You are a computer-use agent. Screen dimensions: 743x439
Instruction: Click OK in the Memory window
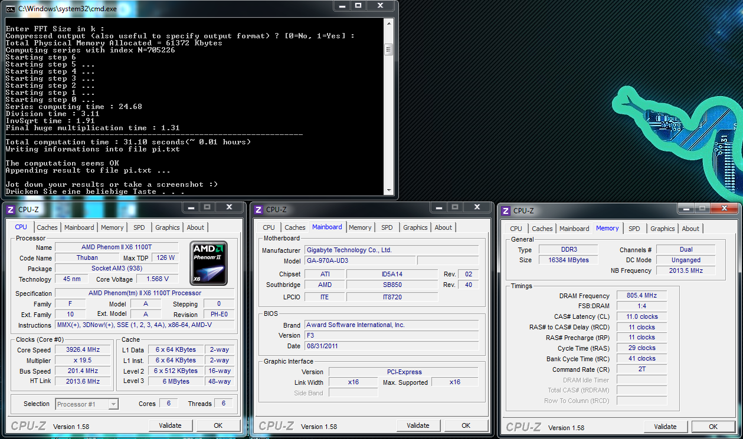coord(713,427)
